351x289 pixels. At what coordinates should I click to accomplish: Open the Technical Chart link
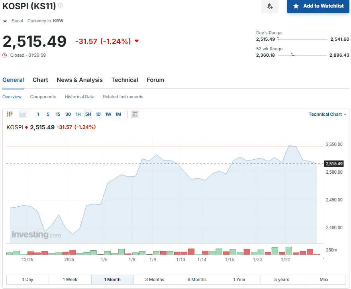pos(327,114)
